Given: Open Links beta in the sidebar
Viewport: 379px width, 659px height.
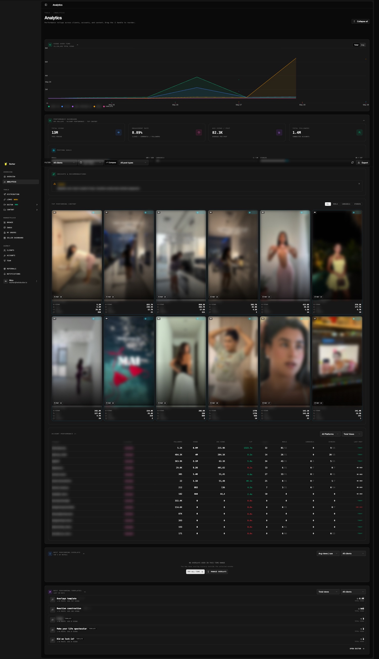Looking at the screenshot, I should pos(20,200).
